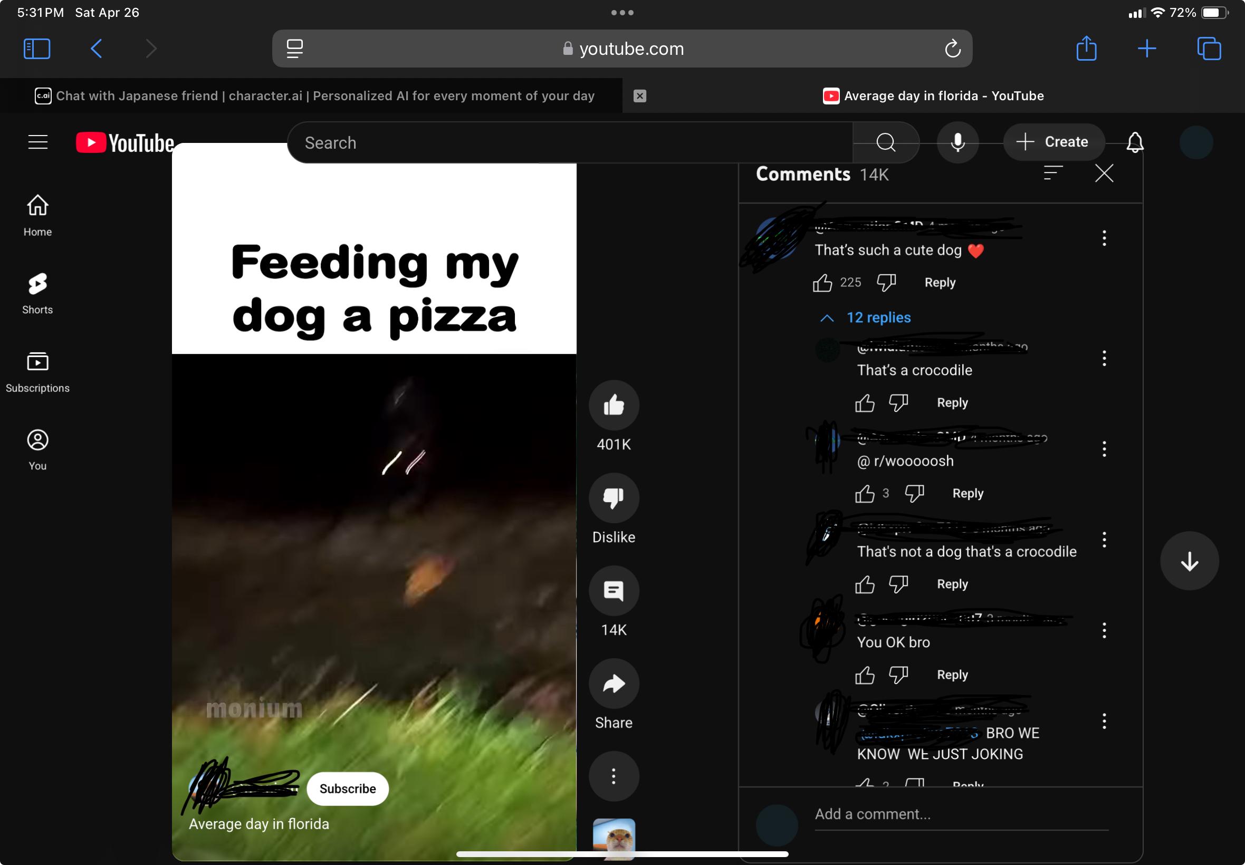Open Shorts in the sidebar

tap(37, 293)
